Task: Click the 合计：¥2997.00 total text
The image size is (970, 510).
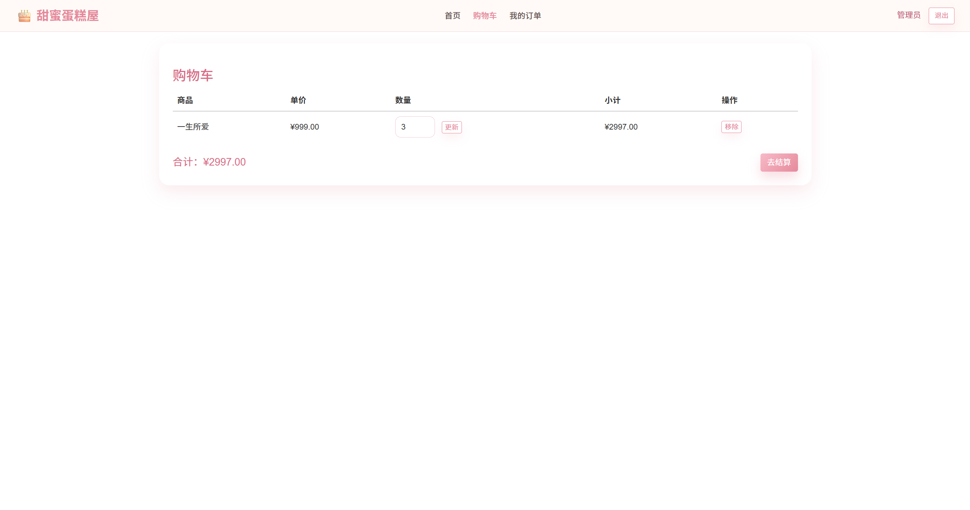Action: [x=209, y=162]
